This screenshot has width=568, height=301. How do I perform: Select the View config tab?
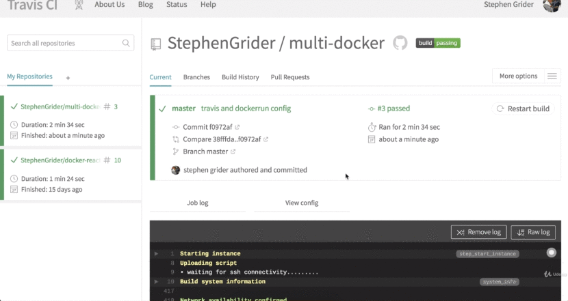tap(302, 203)
